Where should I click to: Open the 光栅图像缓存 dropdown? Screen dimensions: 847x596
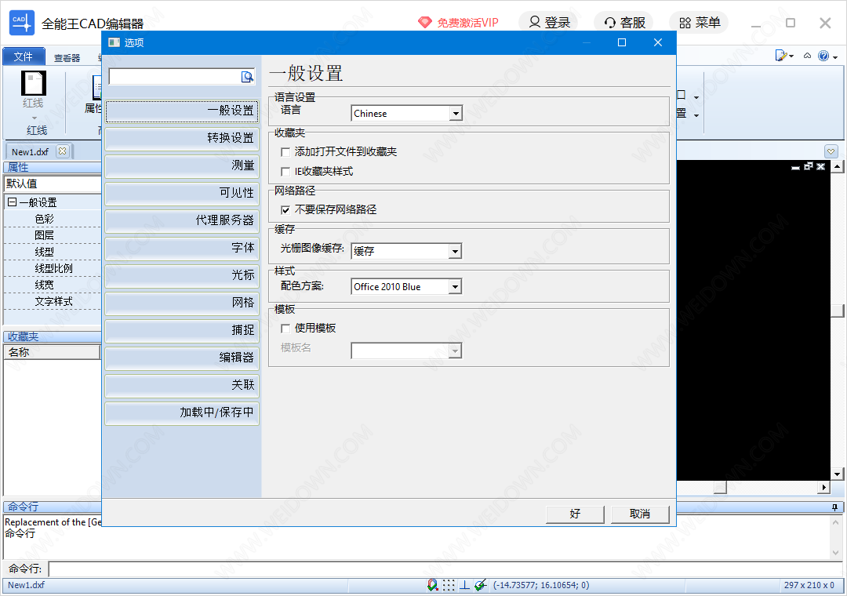coord(456,251)
